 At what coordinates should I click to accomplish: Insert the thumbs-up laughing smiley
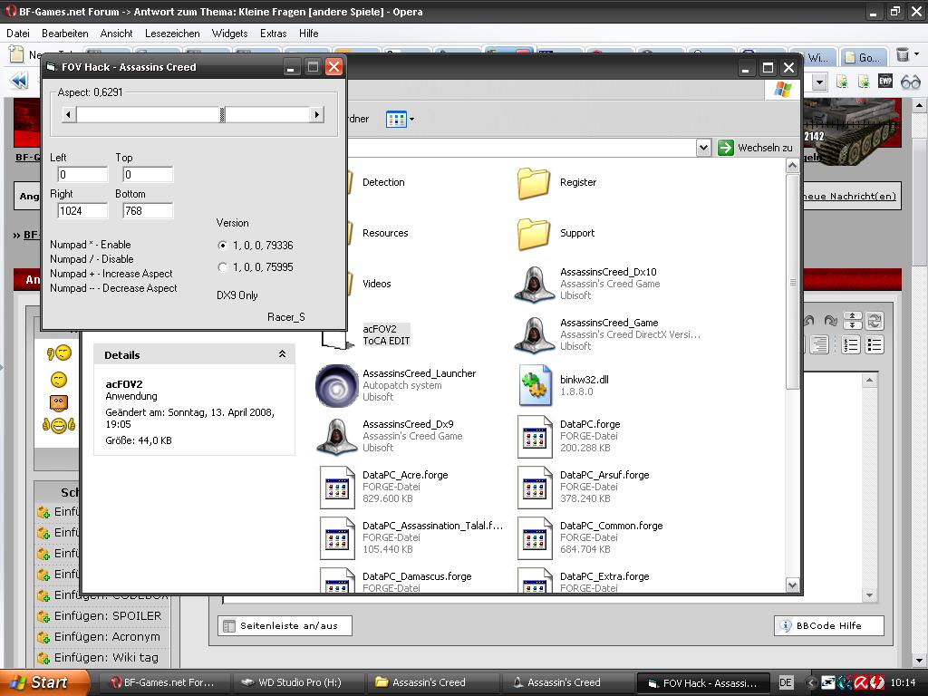pos(59,425)
